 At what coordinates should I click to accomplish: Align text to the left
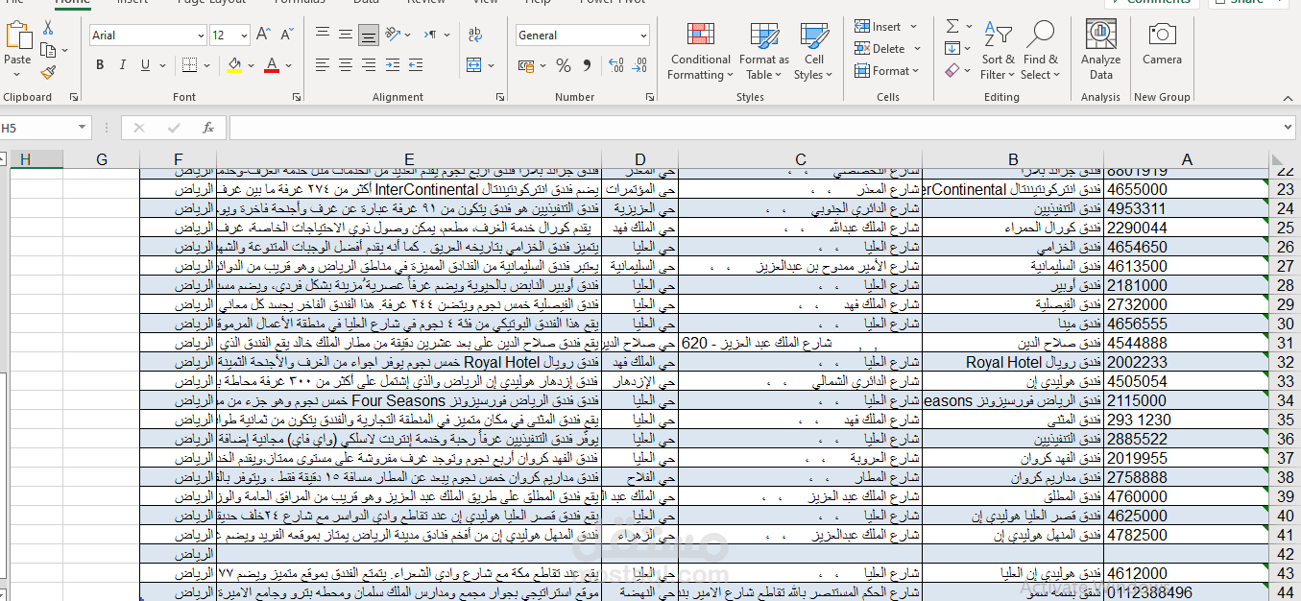tap(323, 65)
